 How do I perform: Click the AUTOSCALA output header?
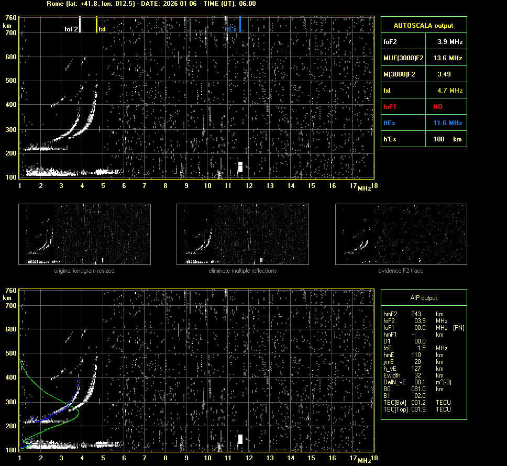(423, 25)
